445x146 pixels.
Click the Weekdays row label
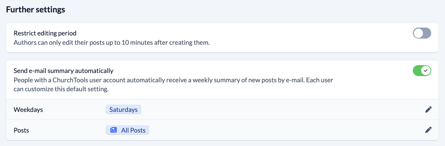tap(28, 109)
